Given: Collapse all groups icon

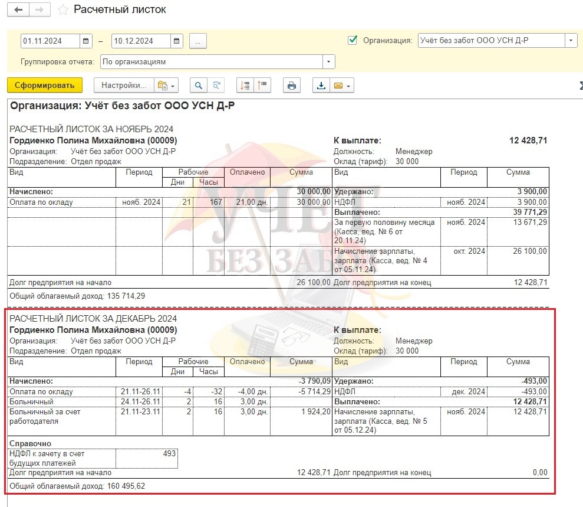Looking at the screenshot, I should click(x=245, y=86).
